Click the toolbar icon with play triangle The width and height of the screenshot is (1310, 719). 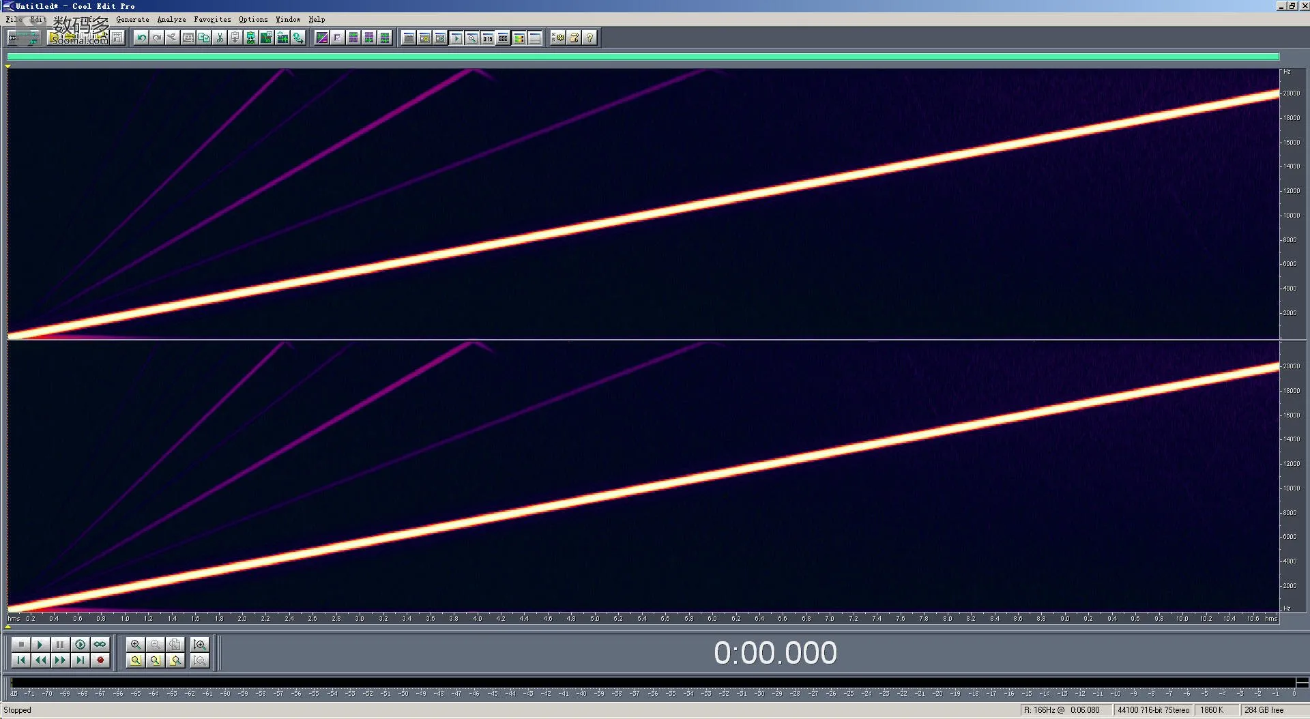[x=456, y=38]
